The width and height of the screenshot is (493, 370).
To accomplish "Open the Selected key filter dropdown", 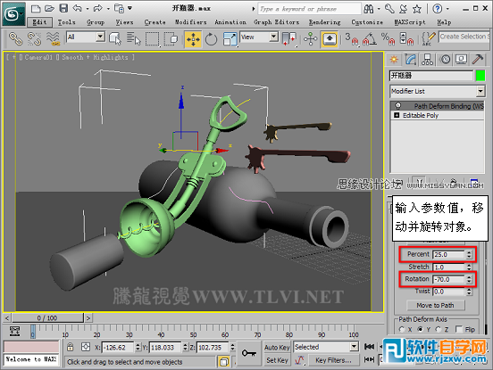I will pyautogui.click(x=355, y=347).
